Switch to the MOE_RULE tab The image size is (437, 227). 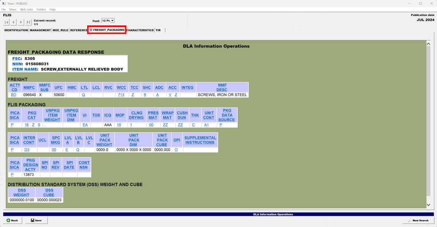click(x=60, y=30)
